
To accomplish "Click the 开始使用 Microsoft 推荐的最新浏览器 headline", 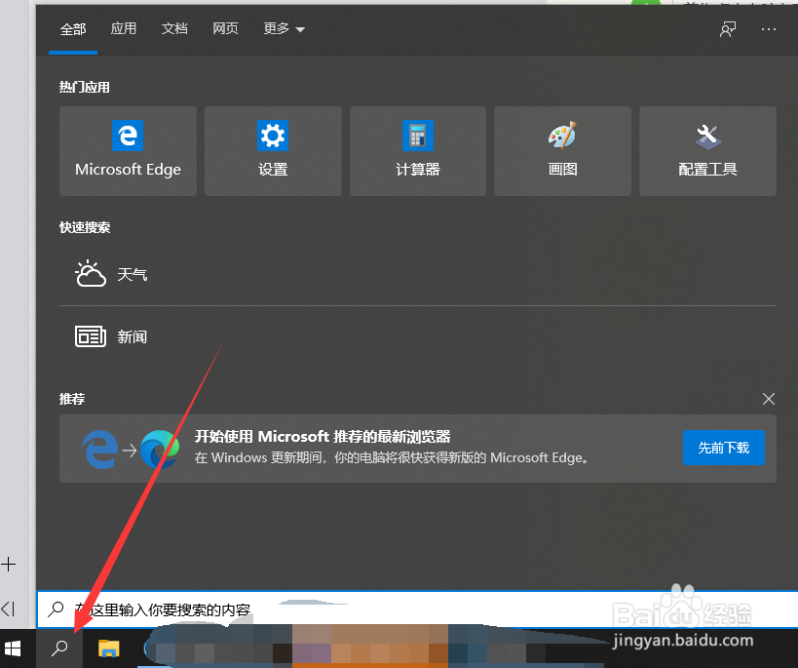I will (x=323, y=437).
